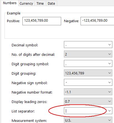Open the Time tab

[40, 4]
